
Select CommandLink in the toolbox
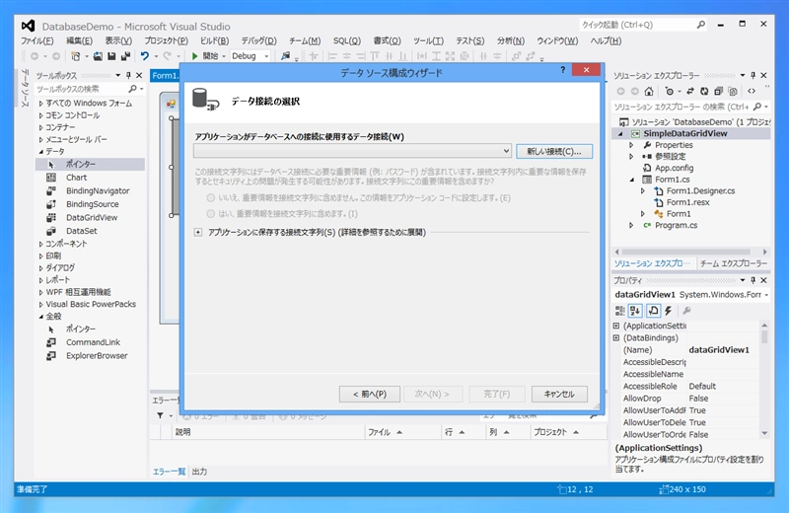pos(93,342)
